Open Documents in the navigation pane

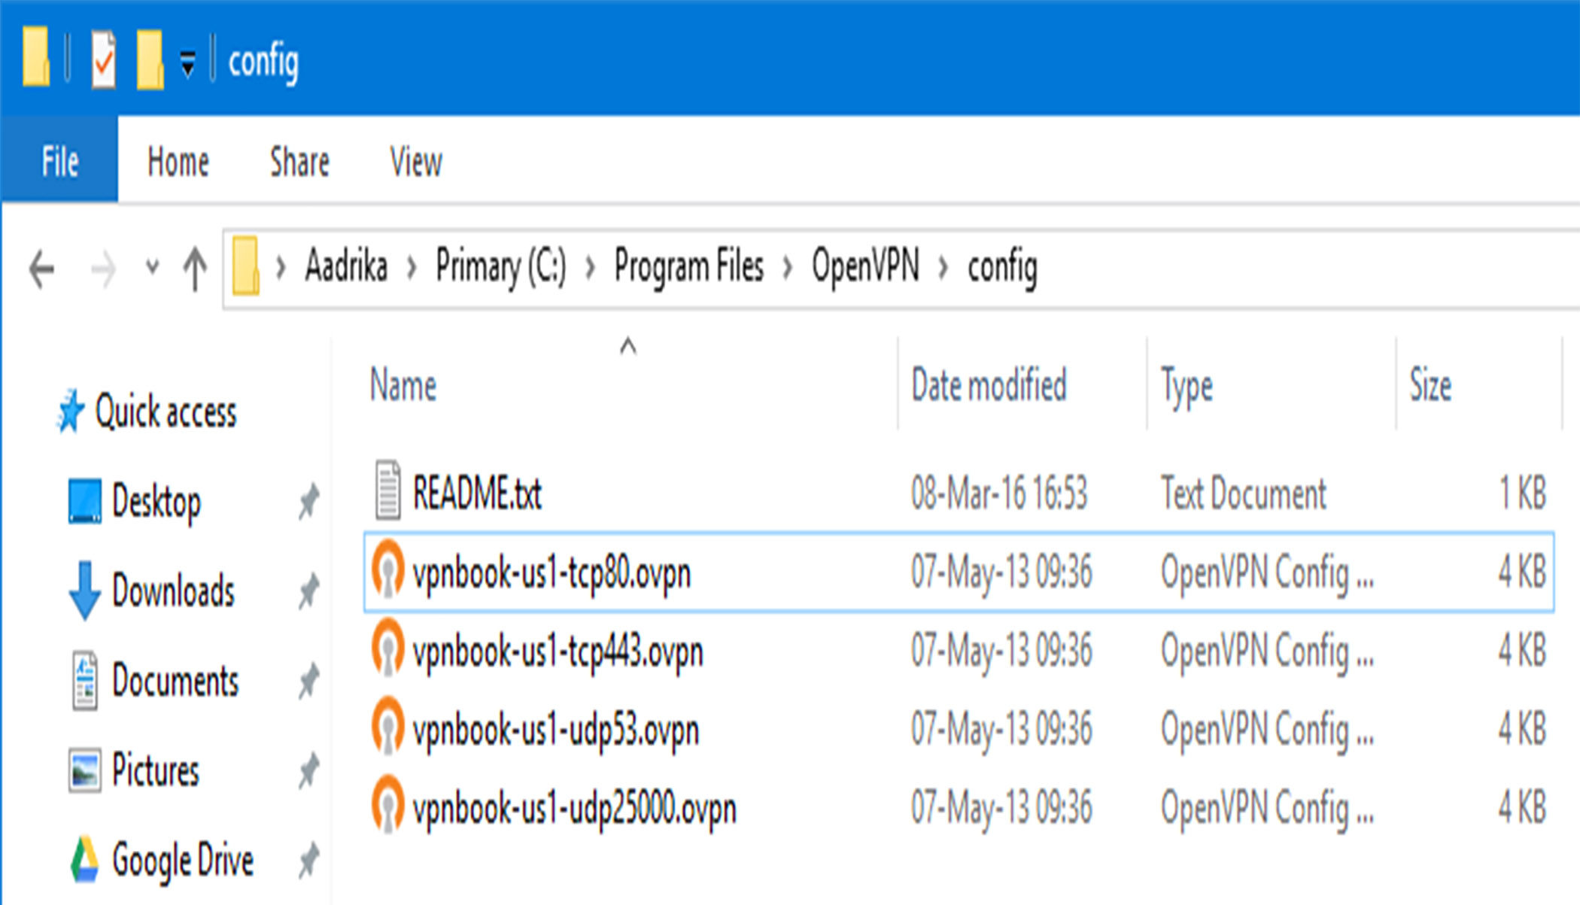click(x=175, y=681)
